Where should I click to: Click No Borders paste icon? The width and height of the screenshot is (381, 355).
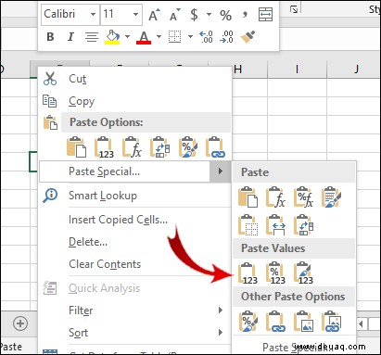(248, 225)
